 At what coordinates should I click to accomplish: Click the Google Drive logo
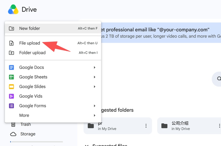[x=13, y=9]
